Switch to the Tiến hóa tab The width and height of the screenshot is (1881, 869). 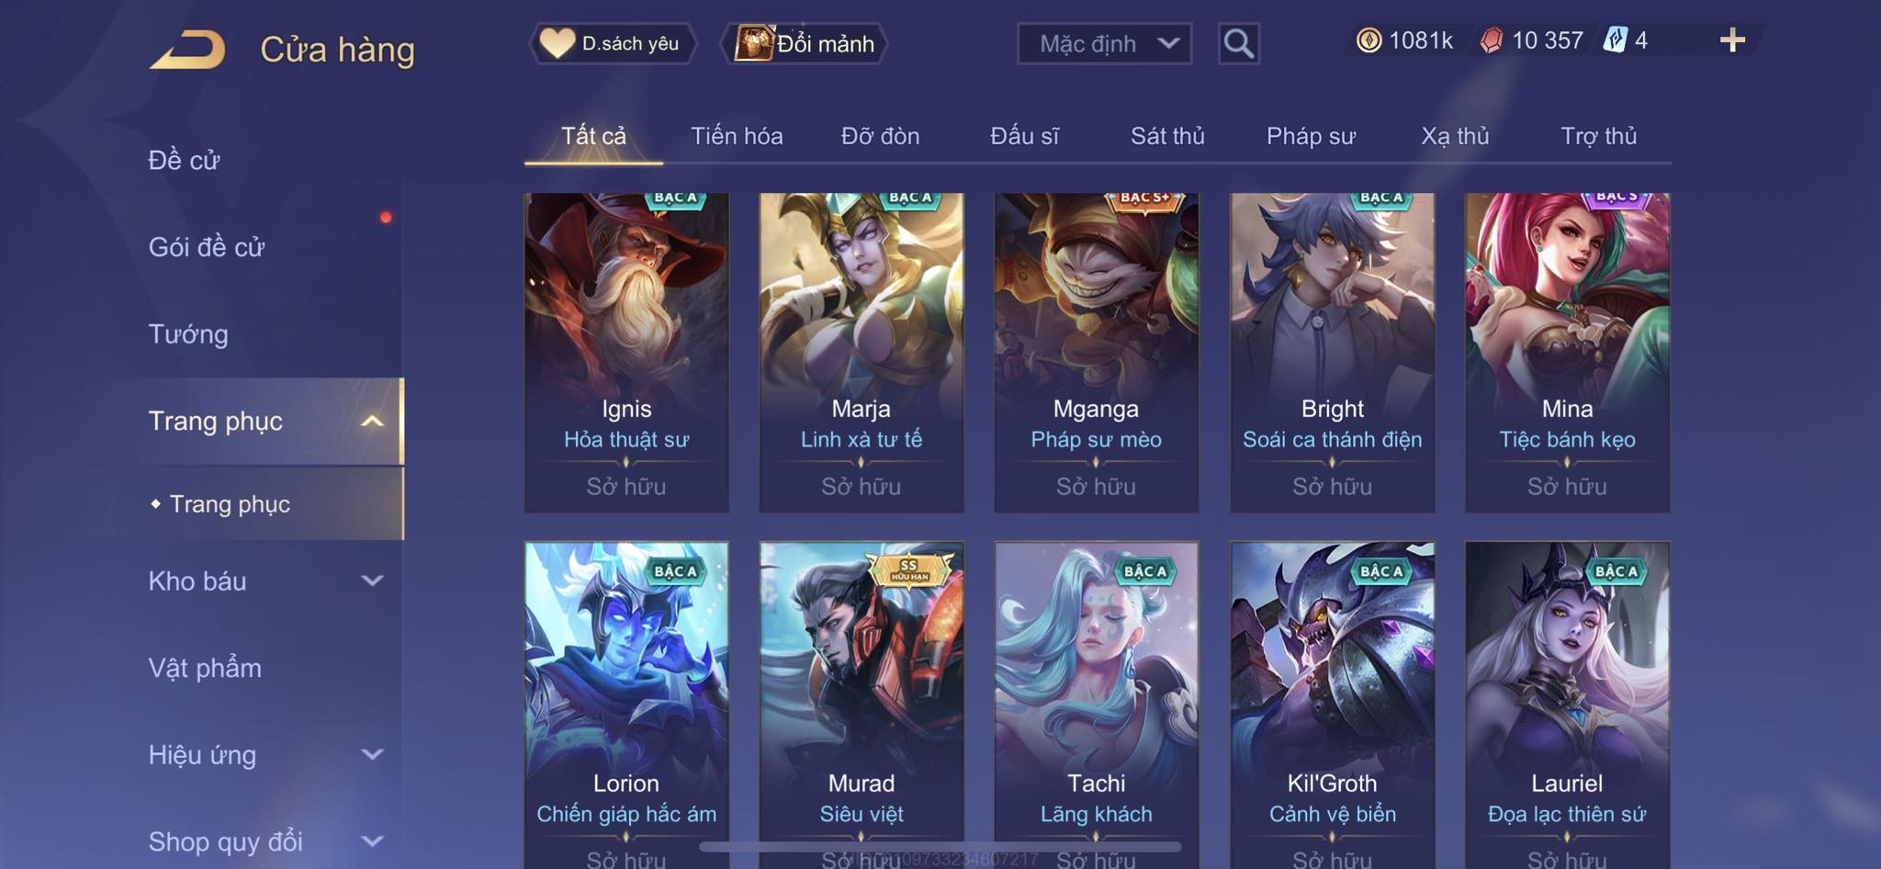coord(737,136)
